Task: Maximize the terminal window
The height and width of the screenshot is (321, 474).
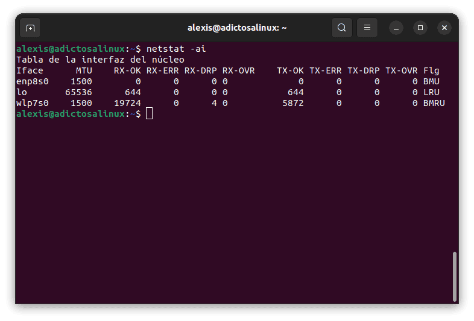Action: point(420,28)
